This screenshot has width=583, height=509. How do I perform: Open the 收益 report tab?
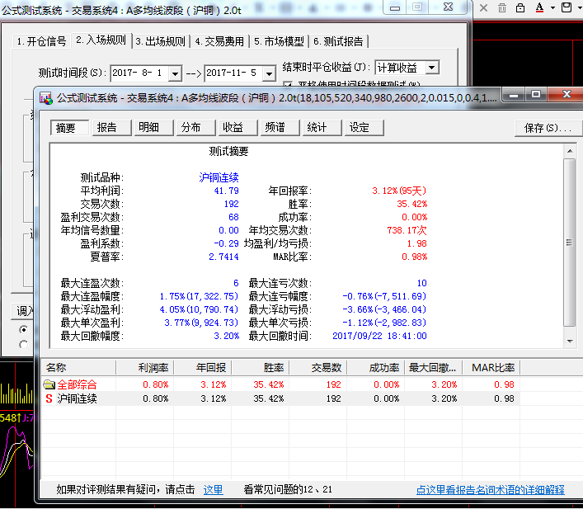point(233,128)
